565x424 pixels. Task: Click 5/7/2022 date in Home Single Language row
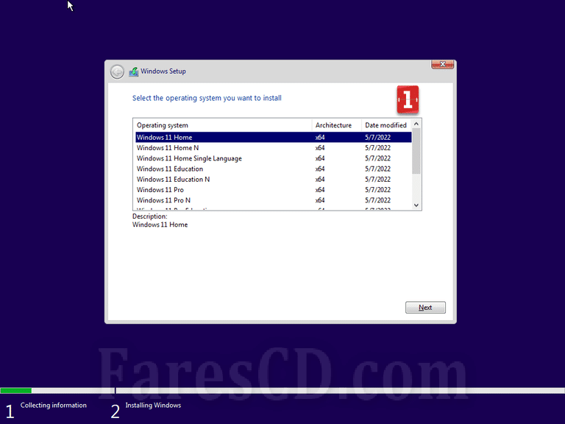377,158
